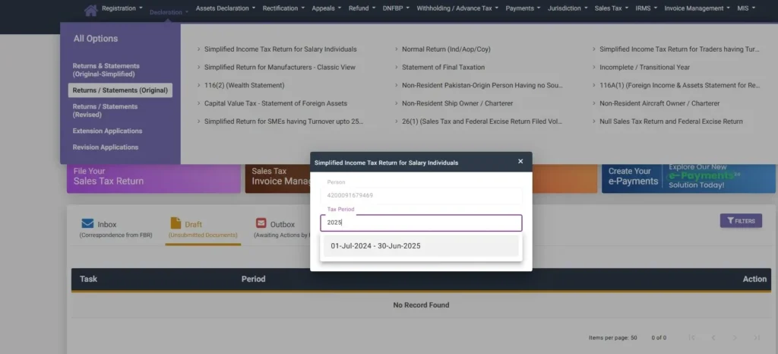Viewport: 778px width, 354px height.
Task: Select Returns & Statements (Original-Simplified) option
Action: coord(106,70)
